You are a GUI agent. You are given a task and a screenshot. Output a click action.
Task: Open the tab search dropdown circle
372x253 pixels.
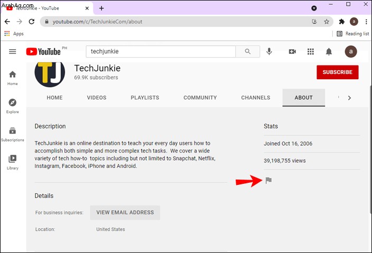pyautogui.click(x=314, y=8)
